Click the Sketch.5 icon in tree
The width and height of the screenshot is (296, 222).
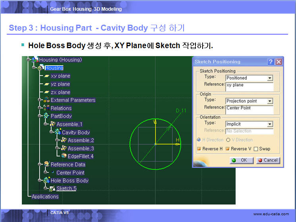pyautogui.click(x=52, y=189)
